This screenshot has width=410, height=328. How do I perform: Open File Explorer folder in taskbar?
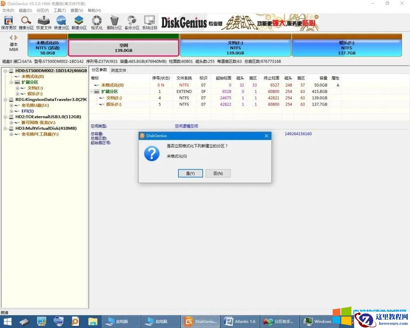(92, 322)
